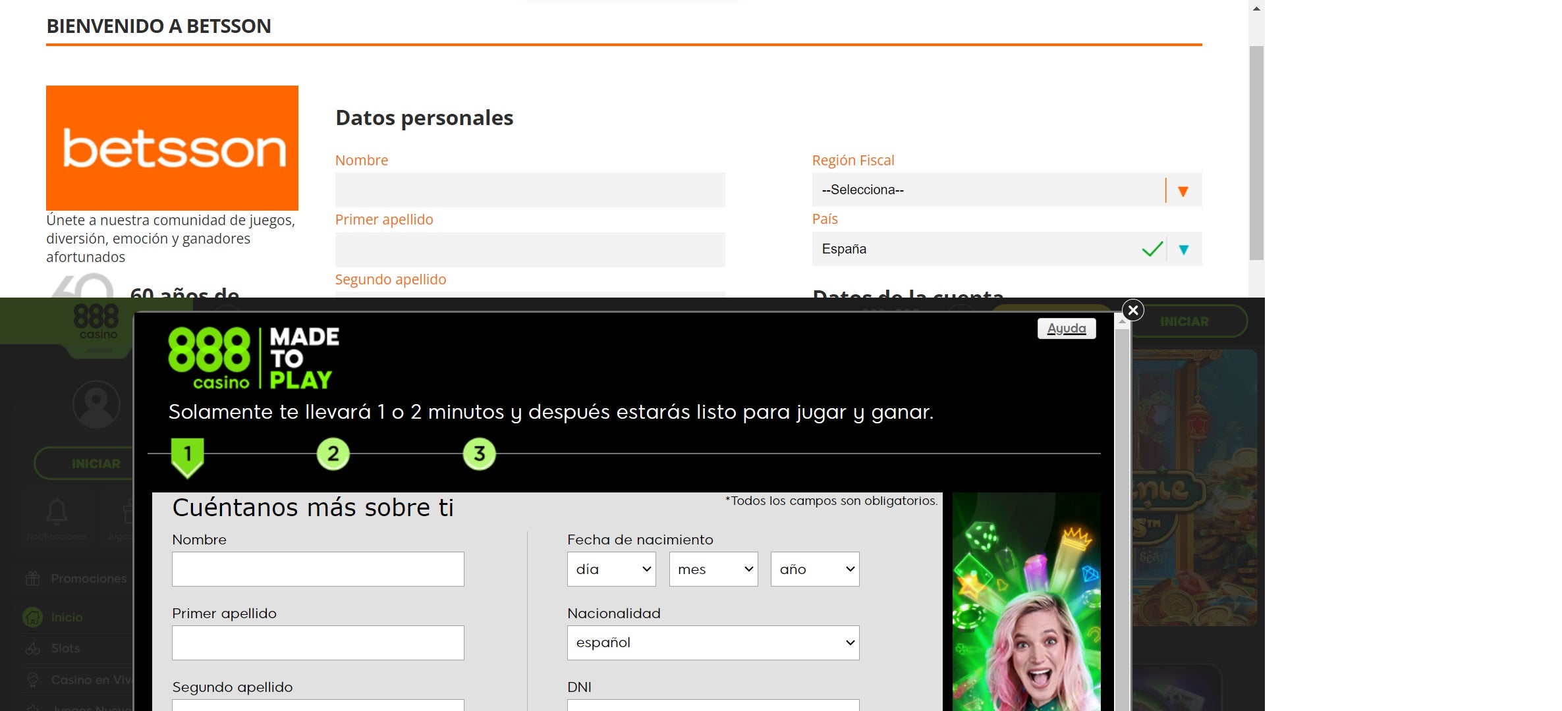Click the user avatar icon in sidebar
The image size is (1562, 711).
pyautogui.click(x=96, y=404)
